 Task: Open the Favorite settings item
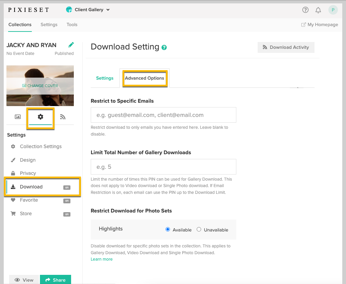[29, 200]
